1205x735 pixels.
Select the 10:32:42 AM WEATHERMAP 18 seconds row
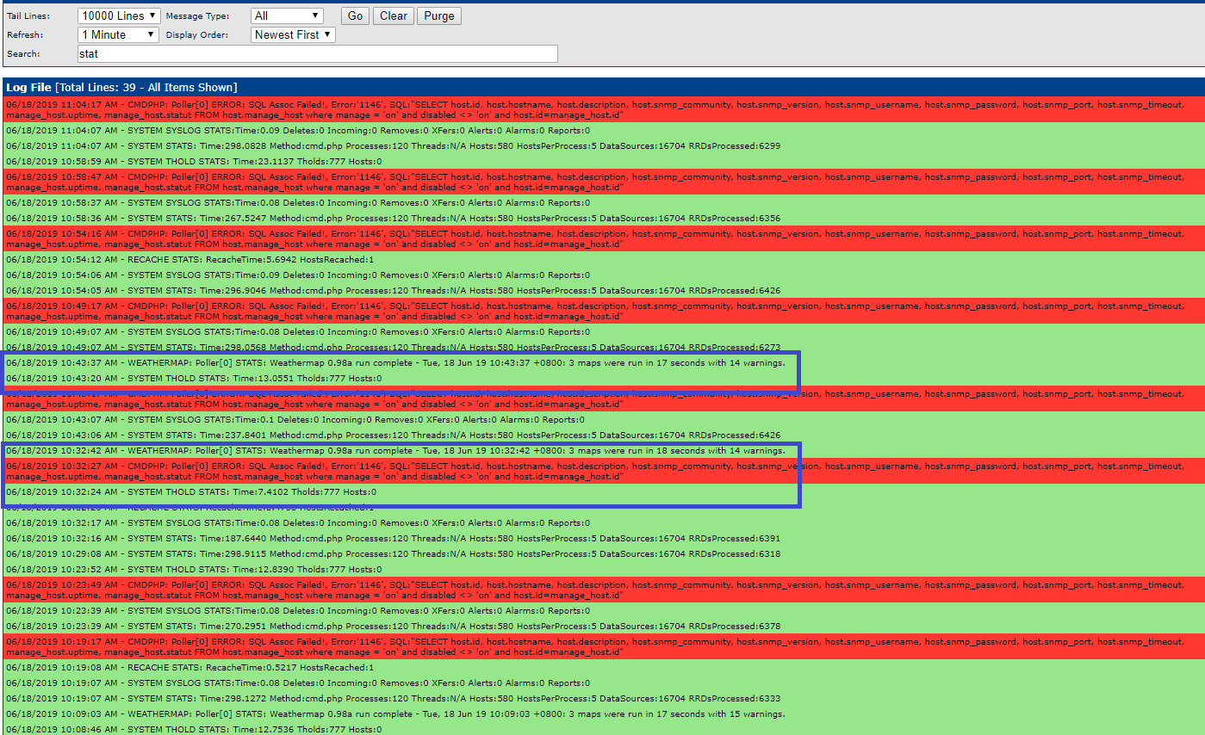click(602, 451)
